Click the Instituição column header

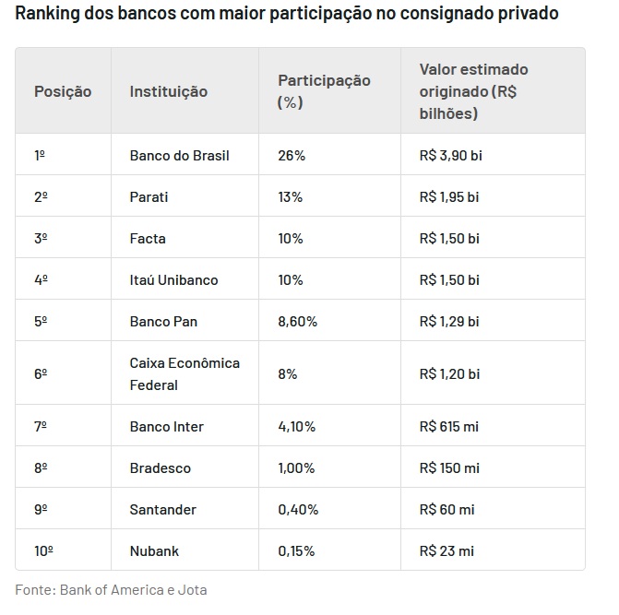(x=169, y=91)
